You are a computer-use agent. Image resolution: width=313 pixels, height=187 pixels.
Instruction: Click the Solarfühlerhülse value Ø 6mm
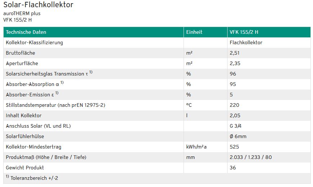click(238, 136)
